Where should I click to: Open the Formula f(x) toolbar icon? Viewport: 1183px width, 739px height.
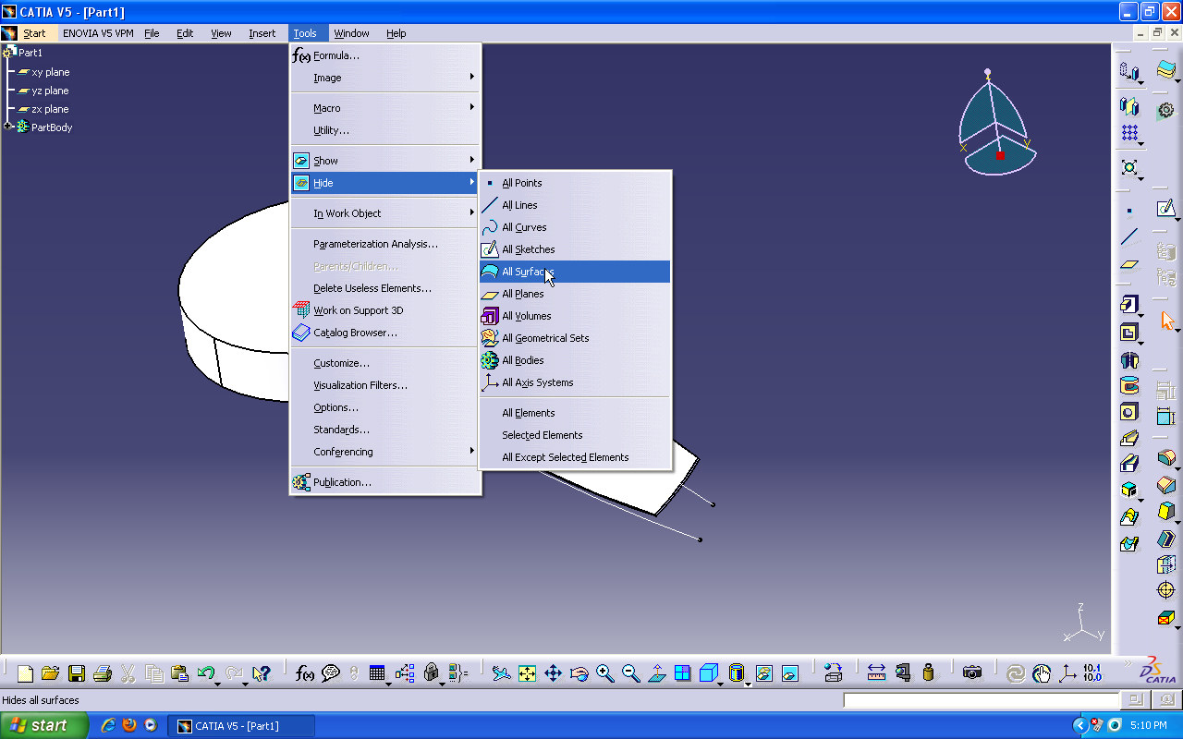click(x=305, y=673)
